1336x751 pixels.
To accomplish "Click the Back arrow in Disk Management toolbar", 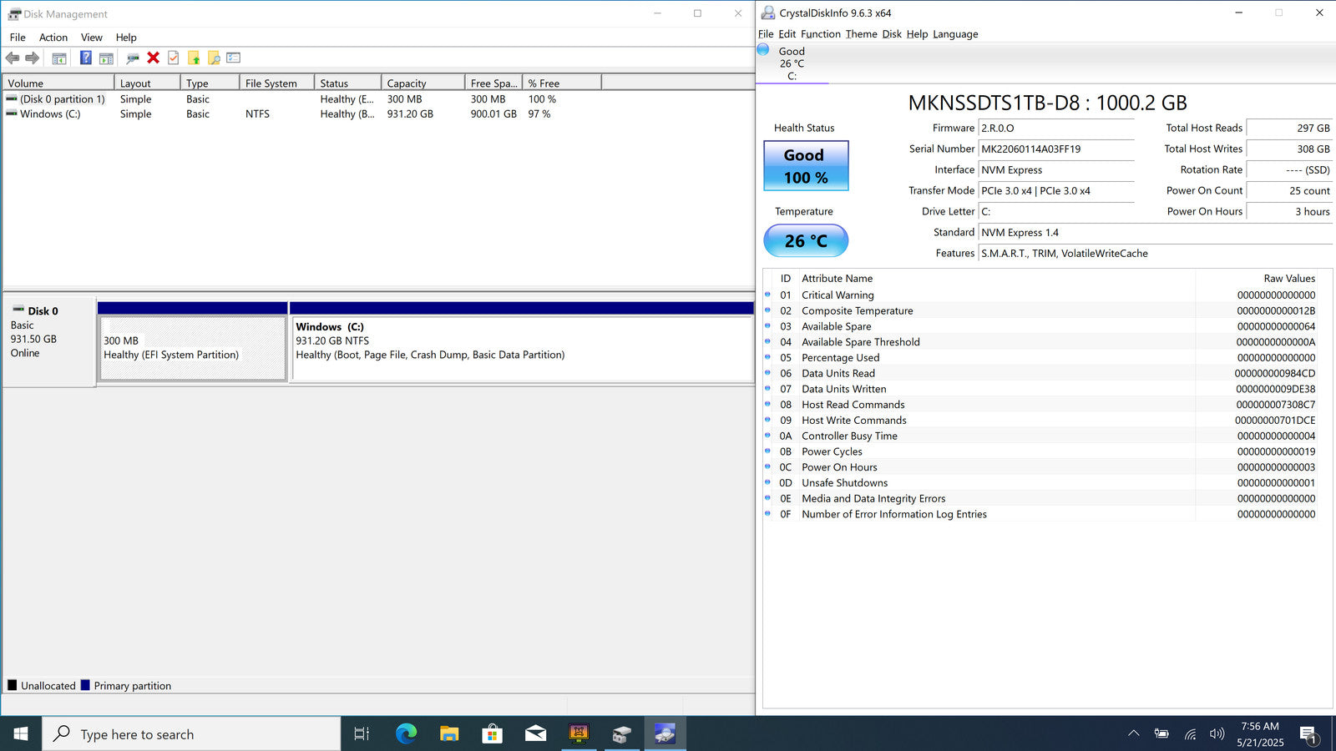I will pyautogui.click(x=13, y=58).
